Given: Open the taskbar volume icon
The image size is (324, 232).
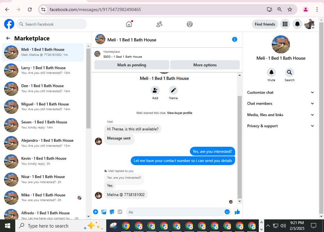Looking at the screenshot, I should click(x=283, y=226).
